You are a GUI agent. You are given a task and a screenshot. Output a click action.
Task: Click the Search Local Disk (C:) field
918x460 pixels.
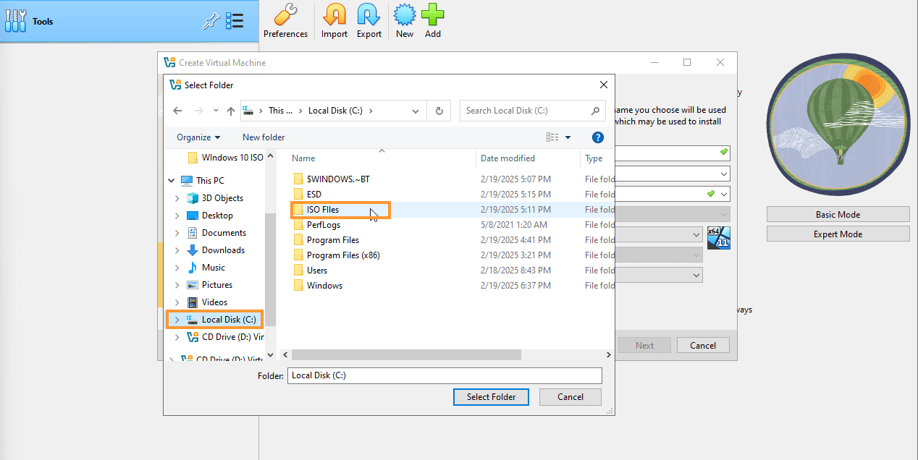click(533, 111)
